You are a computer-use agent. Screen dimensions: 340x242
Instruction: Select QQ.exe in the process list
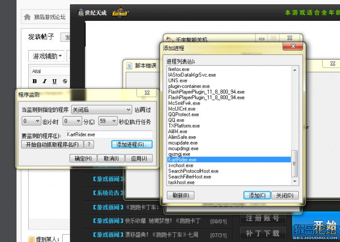(229, 120)
